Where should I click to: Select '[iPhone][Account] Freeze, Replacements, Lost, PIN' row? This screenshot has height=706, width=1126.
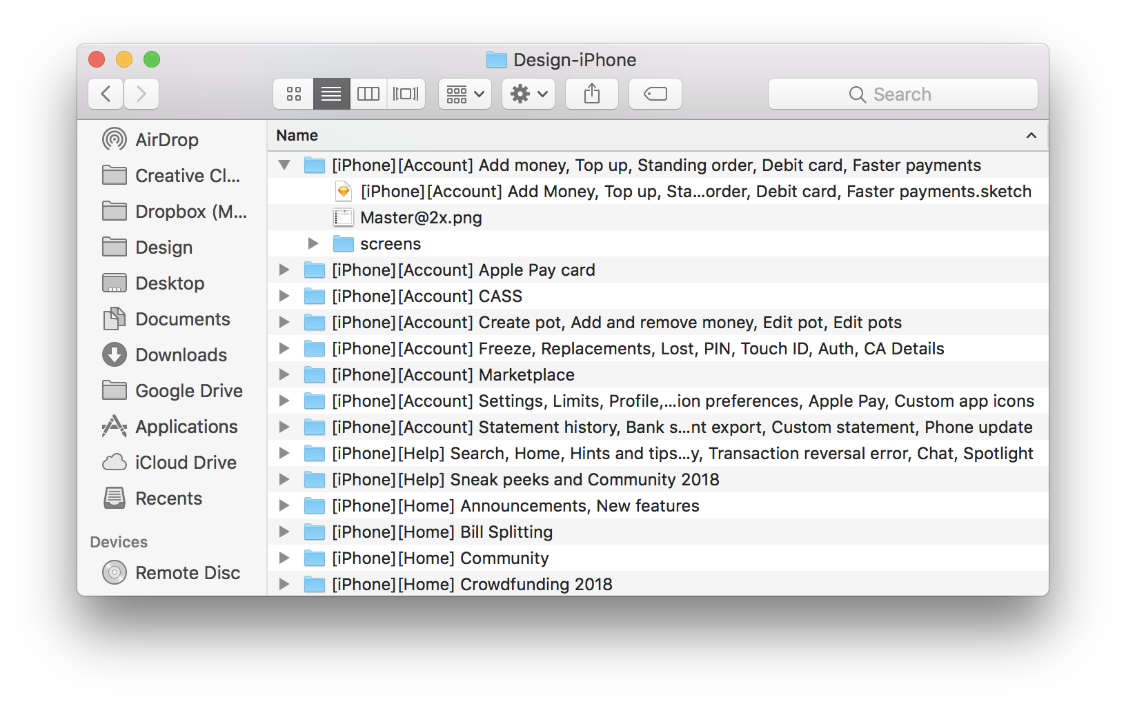[x=658, y=348]
